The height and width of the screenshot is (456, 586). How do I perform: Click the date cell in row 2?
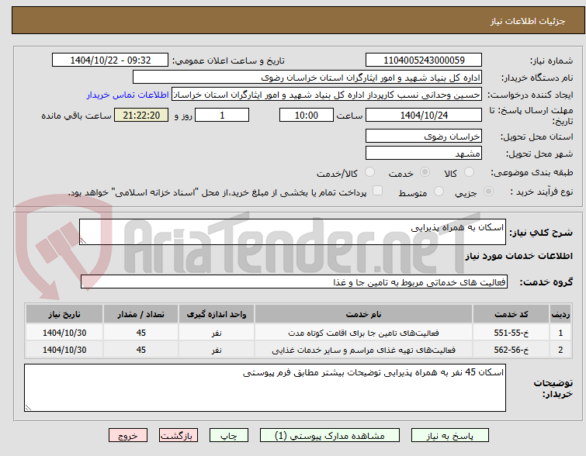[x=64, y=350]
